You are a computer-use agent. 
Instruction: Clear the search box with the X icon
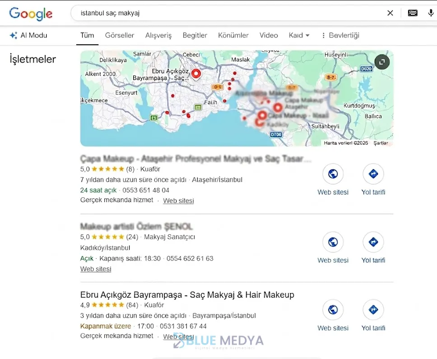click(x=390, y=13)
